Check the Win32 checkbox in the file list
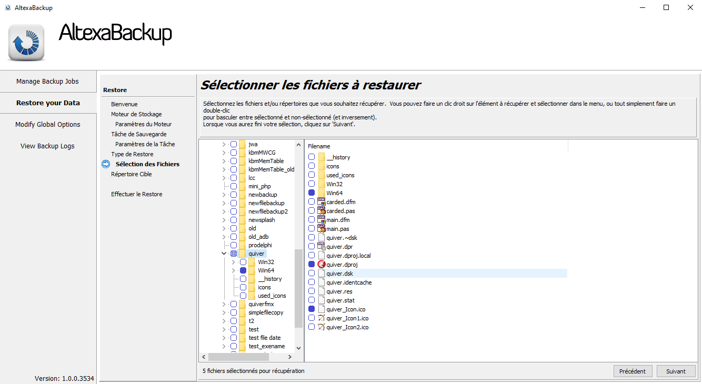This screenshot has width=702, height=384. (312, 184)
